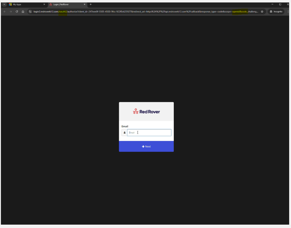Open the Chrome three-dot menu
291x228 pixels.
[288, 12]
